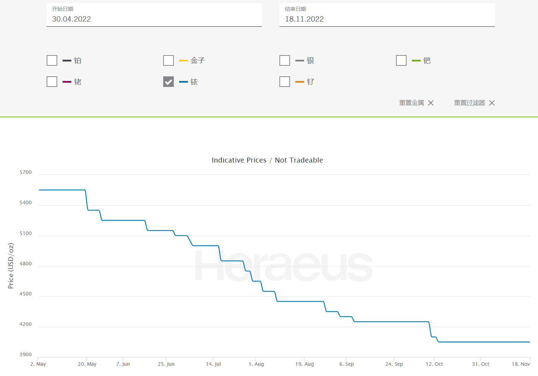Uncheck the 铱 iridium checkbox
Viewport: 538px width, 376px height.
(169, 82)
